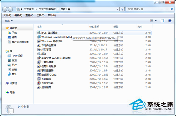
Task: Select the 高级安全 Windows 防火墙 icon
Action: (39, 58)
